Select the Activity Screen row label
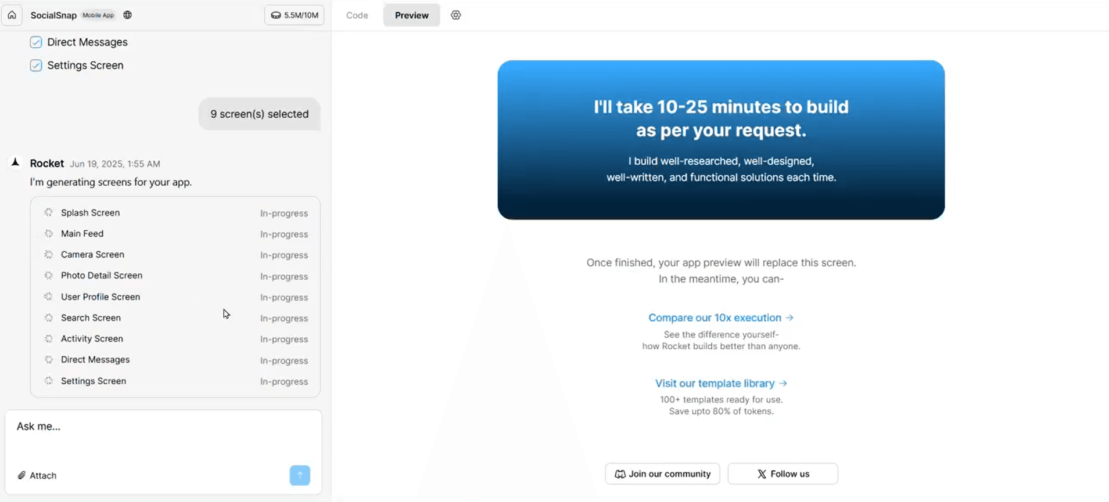1109x502 pixels. [x=92, y=338]
